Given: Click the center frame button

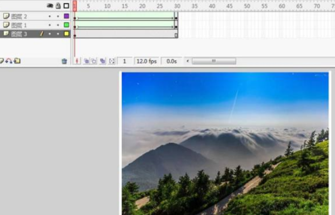Looking at the screenshot, I should click(x=77, y=61).
